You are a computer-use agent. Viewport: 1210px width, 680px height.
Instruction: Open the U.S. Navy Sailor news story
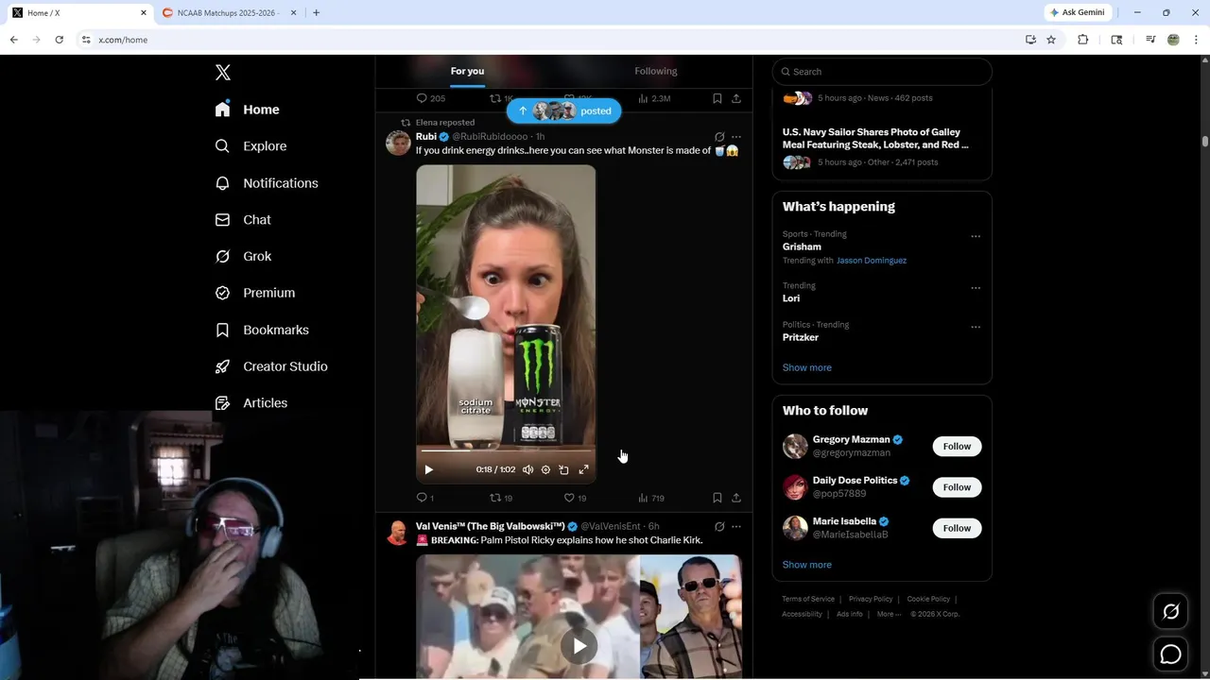pos(875,139)
